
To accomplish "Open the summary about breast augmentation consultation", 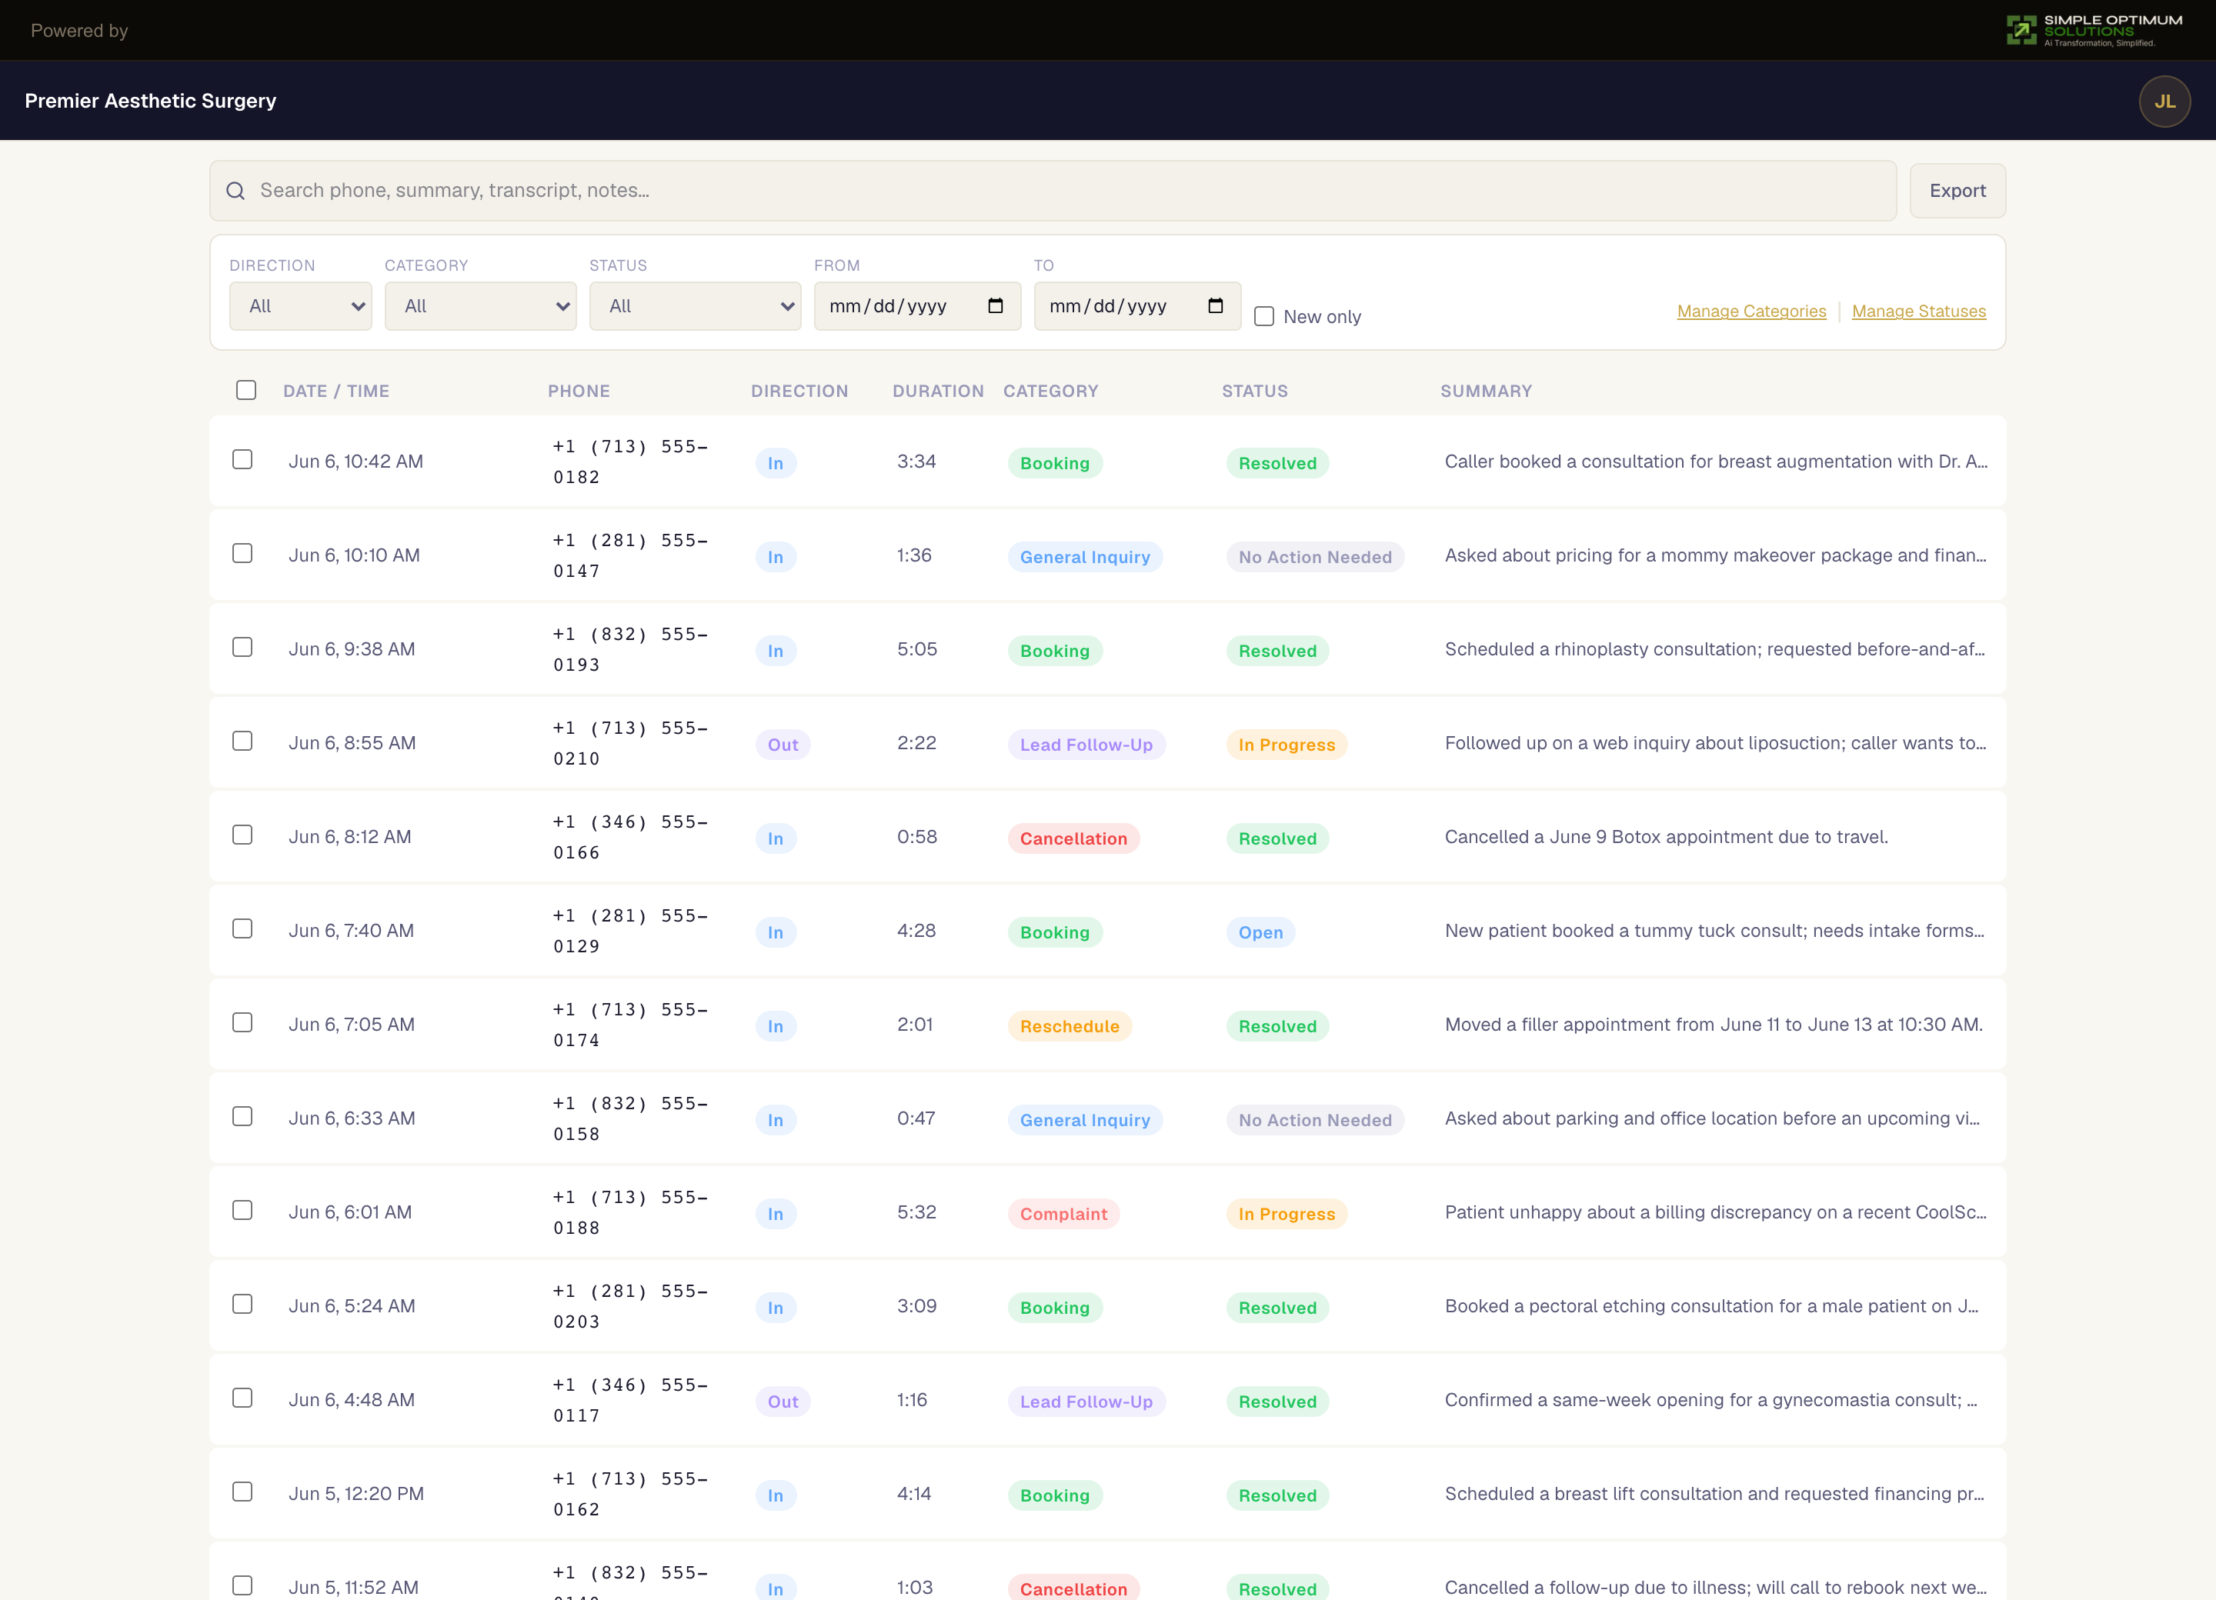I will [1716, 461].
